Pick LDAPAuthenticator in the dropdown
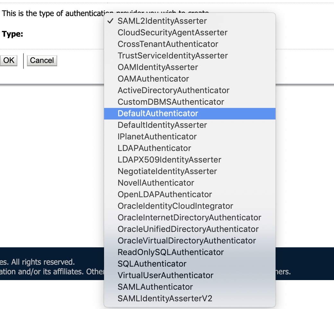The width and height of the screenshot is (334, 309). coord(189,148)
